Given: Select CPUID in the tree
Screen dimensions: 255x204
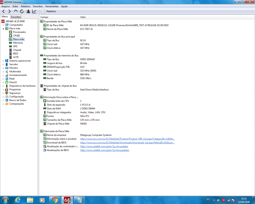Looking at the screenshot, I should (x=16, y=36).
